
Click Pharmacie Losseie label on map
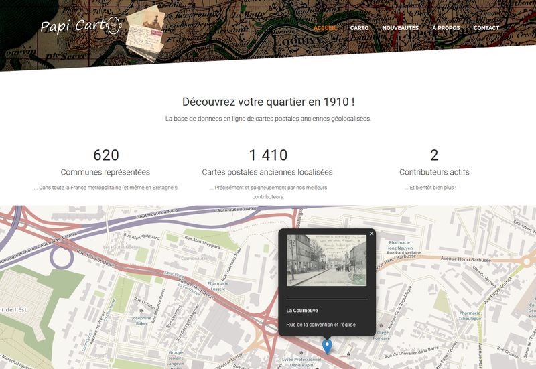click(218, 286)
